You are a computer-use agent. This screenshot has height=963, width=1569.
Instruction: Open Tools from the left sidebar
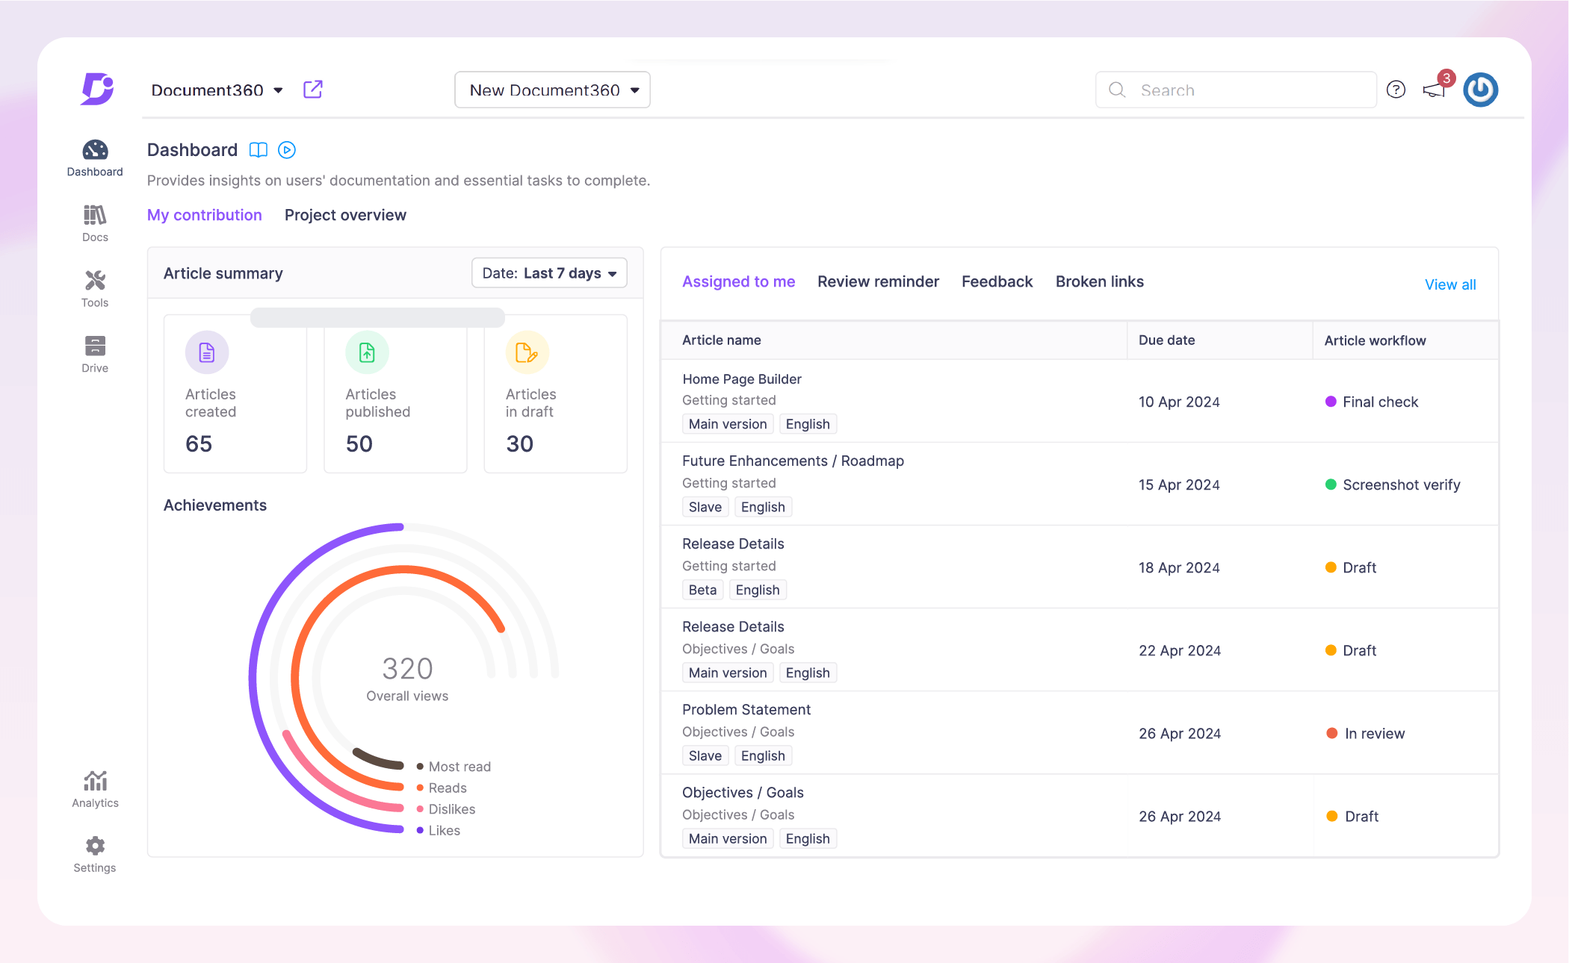coord(95,287)
